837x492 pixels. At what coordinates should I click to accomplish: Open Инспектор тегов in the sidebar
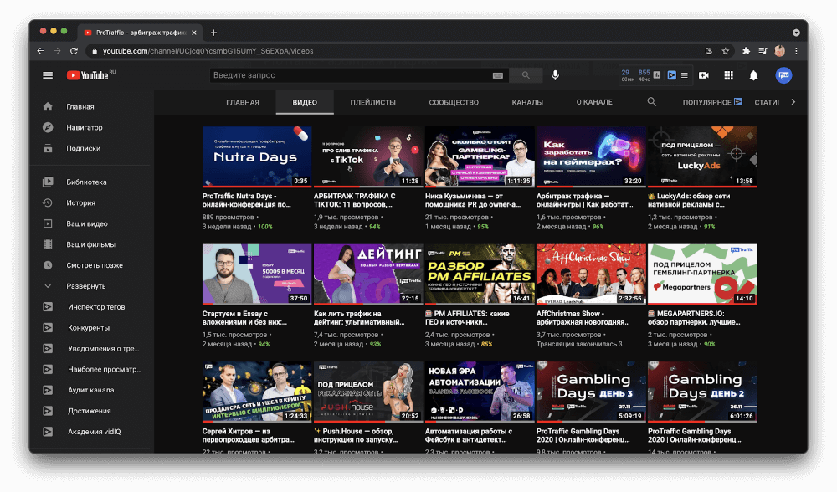click(x=96, y=307)
